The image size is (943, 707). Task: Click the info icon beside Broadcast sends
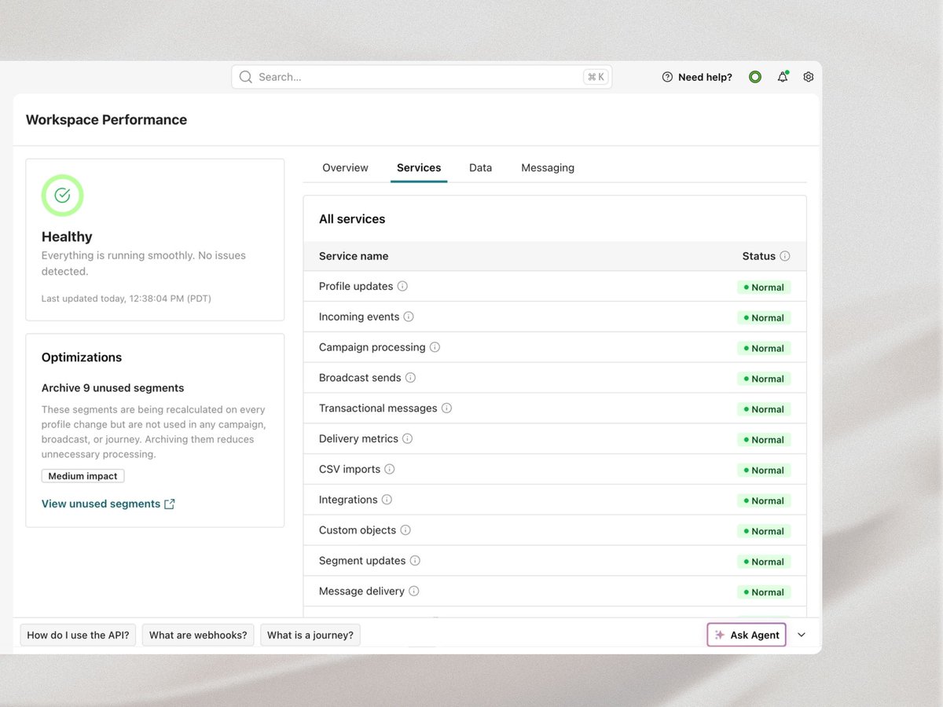[x=410, y=378]
